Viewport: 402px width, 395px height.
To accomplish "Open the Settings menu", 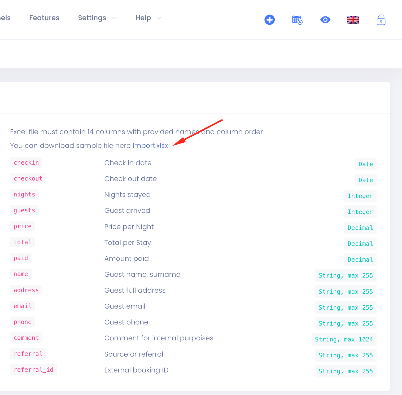I will [92, 18].
